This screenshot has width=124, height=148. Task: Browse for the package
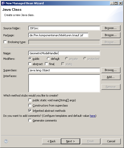coord(111,35)
